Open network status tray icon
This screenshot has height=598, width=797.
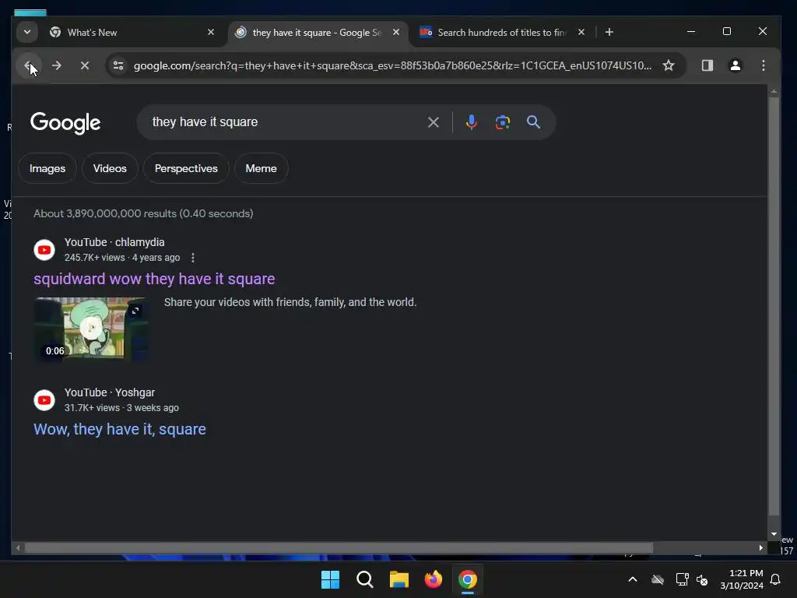point(682,579)
